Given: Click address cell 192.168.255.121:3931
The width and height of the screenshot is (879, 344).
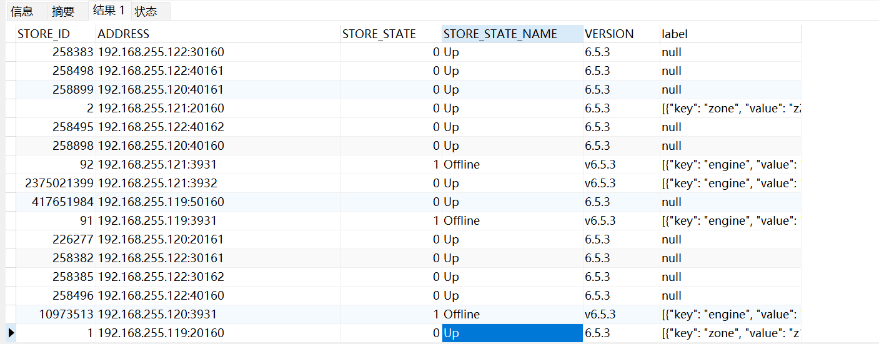Looking at the screenshot, I should (x=157, y=164).
